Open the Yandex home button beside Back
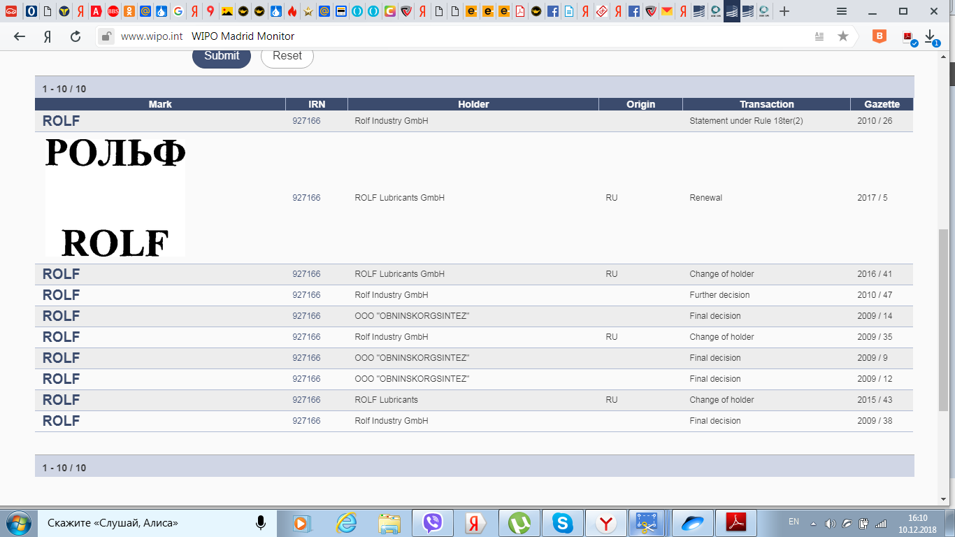The width and height of the screenshot is (955, 537). [x=48, y=36]
